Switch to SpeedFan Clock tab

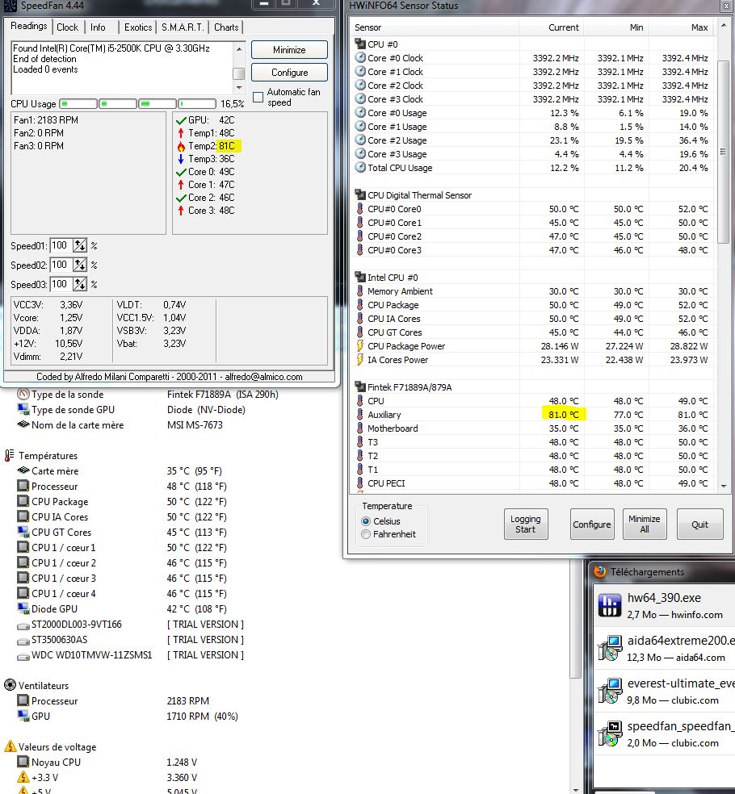point(67,27)
